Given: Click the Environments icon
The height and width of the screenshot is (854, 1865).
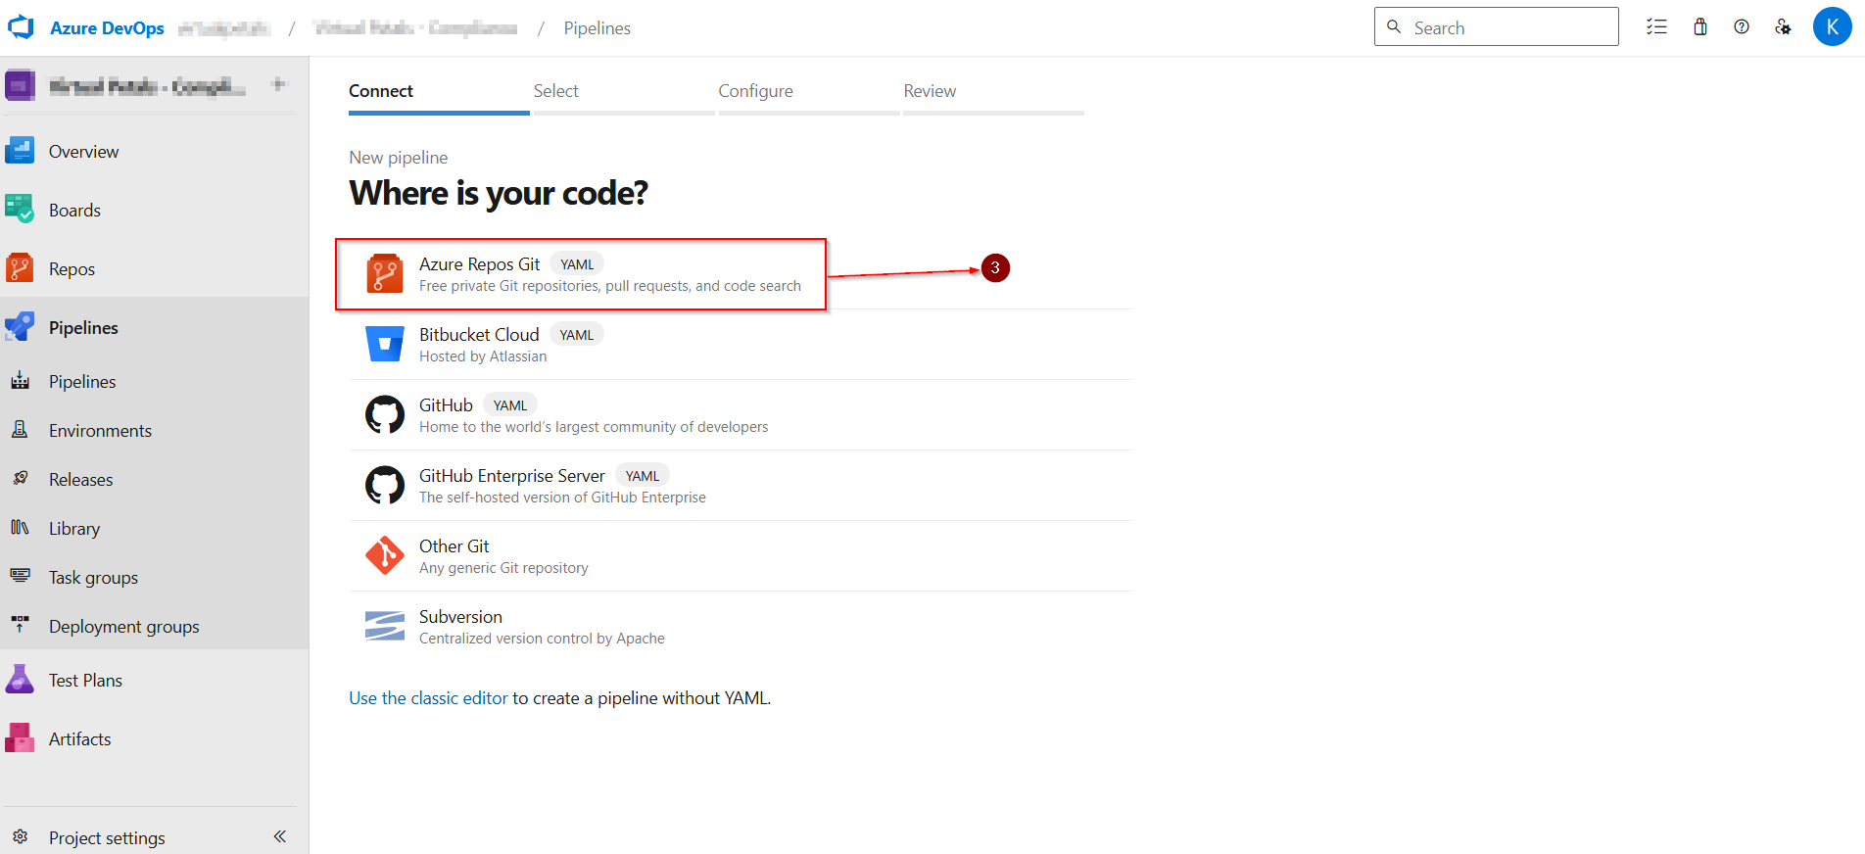Looking at the screenshot, I should click(x=20, y=430).
